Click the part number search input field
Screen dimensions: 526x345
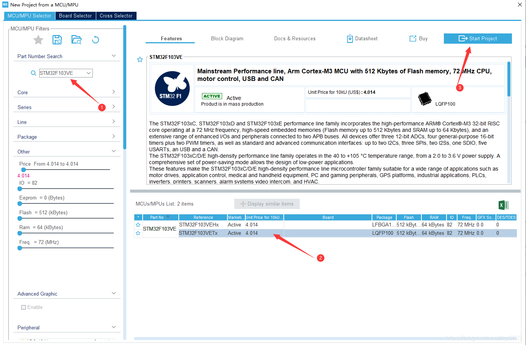[62, 73]
